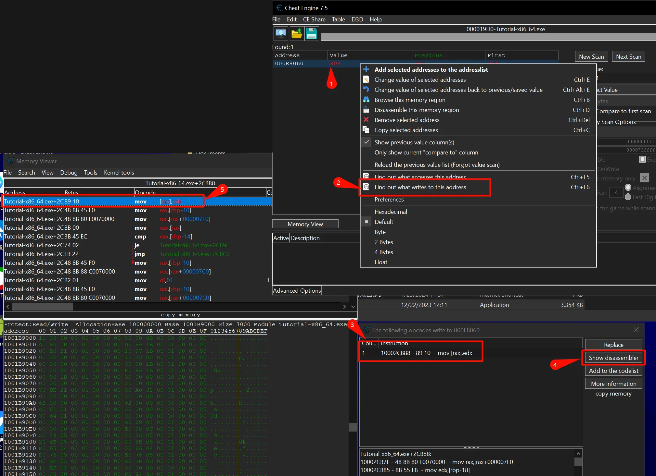Choose 4 Bytes value type in context menu
The height and width of the screenshot is (476, 656).
point(384,252)
